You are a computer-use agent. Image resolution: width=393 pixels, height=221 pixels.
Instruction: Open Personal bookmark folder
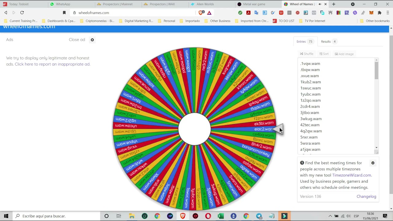166,21
